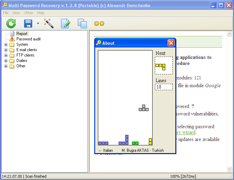Click the 'modules: 121' report text
This screenshot has width=234, height=180.
point(188,78)
